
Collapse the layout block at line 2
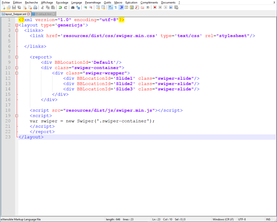[17, 25]
